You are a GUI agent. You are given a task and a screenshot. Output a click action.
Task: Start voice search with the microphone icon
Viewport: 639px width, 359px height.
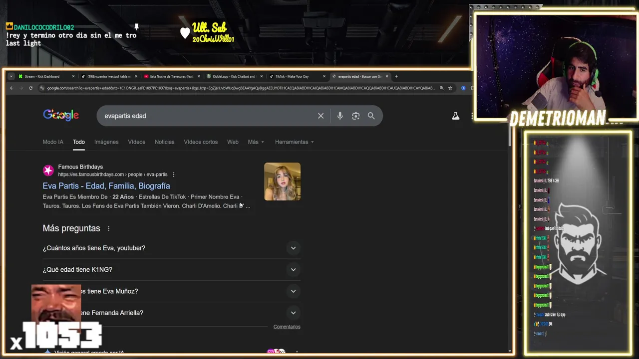pyautogui.click(x=340, y=116)
